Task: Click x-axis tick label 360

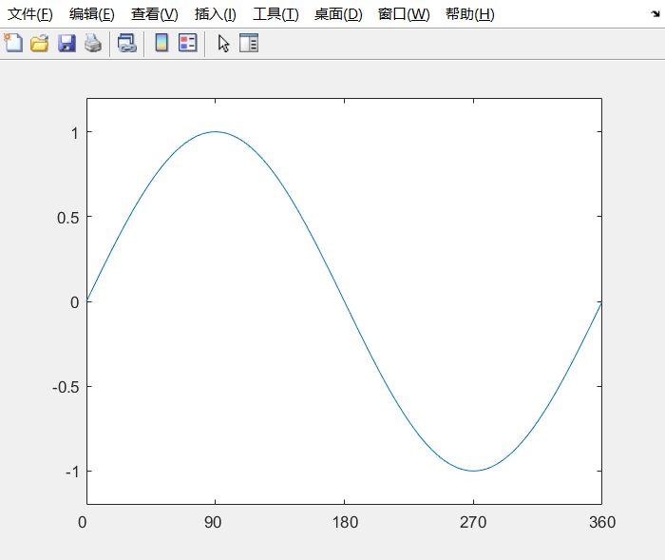Action: click(x=602, y=522)
